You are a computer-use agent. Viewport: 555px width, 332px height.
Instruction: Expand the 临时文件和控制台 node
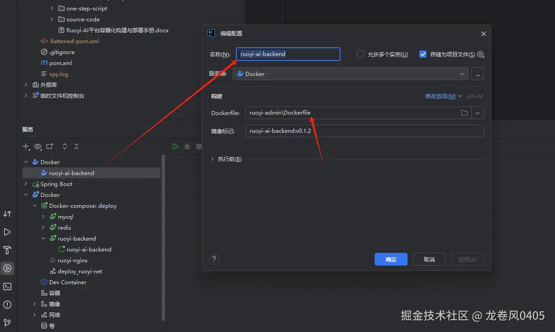click(26, 96)
